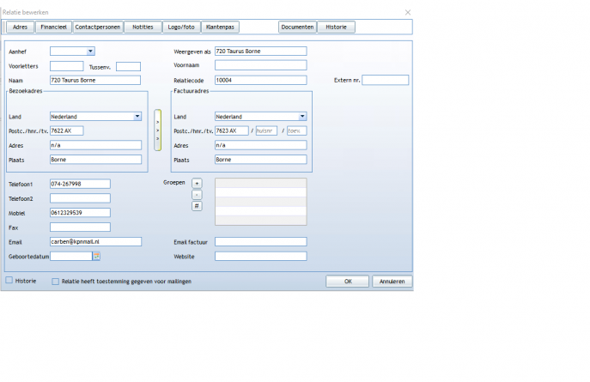
Task: Switch to the Adres tab
Action: 20,27
